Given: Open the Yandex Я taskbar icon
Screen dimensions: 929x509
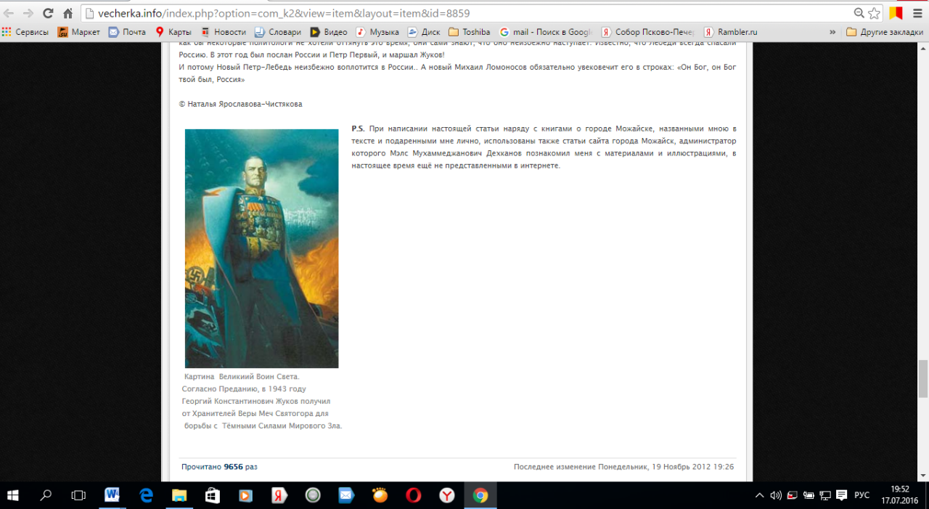Looking at the screenshot, I should pyautogui.click(x=279, y=495).
